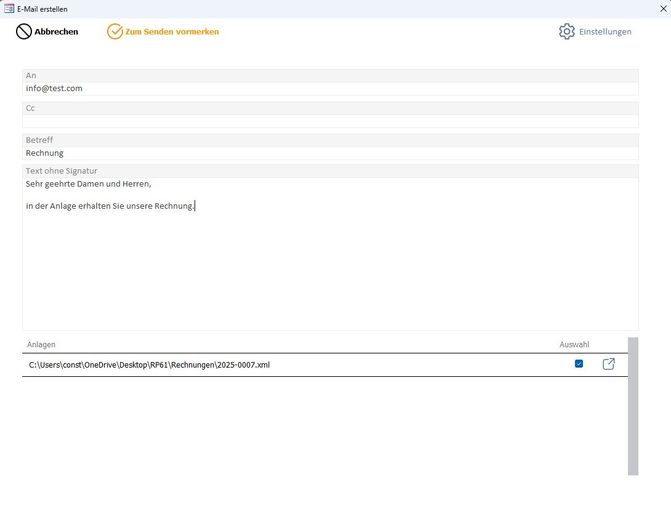Click the orange checkmark send icon
671x508 pixels.
(x=115, y=31)
